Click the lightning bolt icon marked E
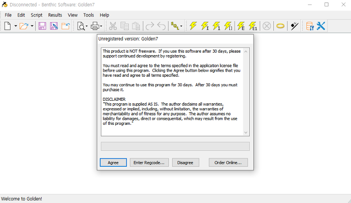Image resolution: width=351 pixels, height=203 pixels. [x=241, y=26]
